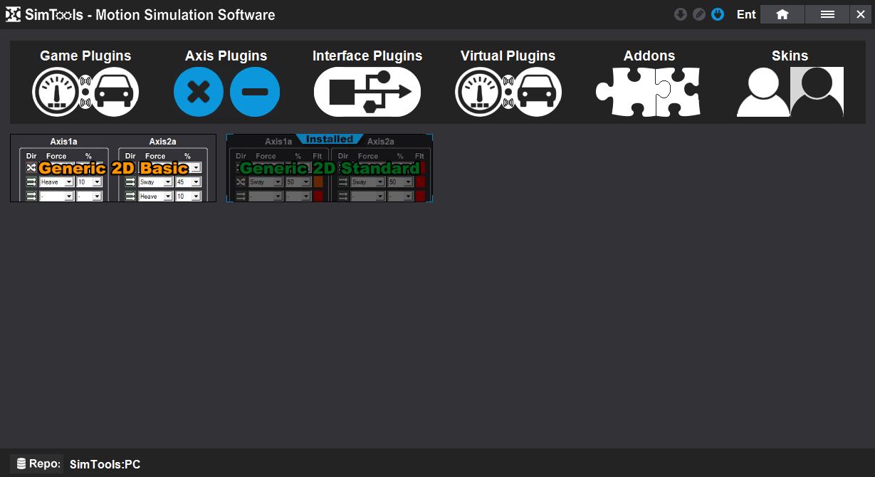Click the blue X circle under Axis Plugins
The image size is (875, 477).
[199, 92]
